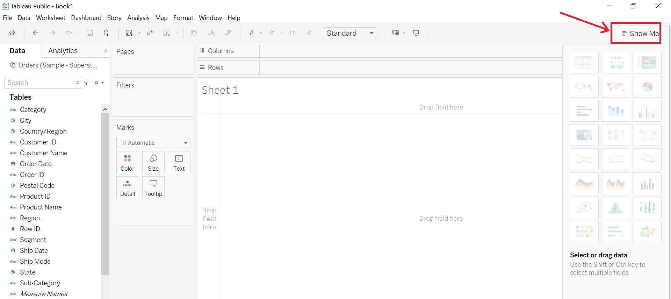671x299 pixels.
Task: Select the Customer Name field
Action: 43,153
